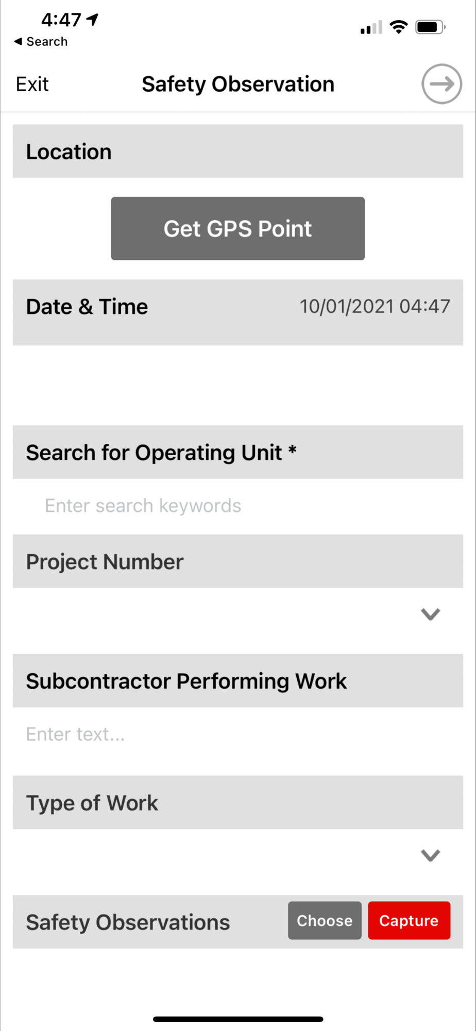Viewport: 476px width, 1031px height.
Task: Tap Exit to leave the form
Action: [32, 84]
